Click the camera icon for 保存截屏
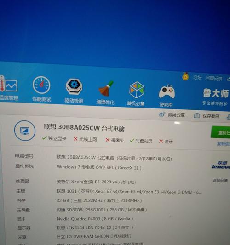This screenshot has height=245, width=230. click(x=197, y=116)
